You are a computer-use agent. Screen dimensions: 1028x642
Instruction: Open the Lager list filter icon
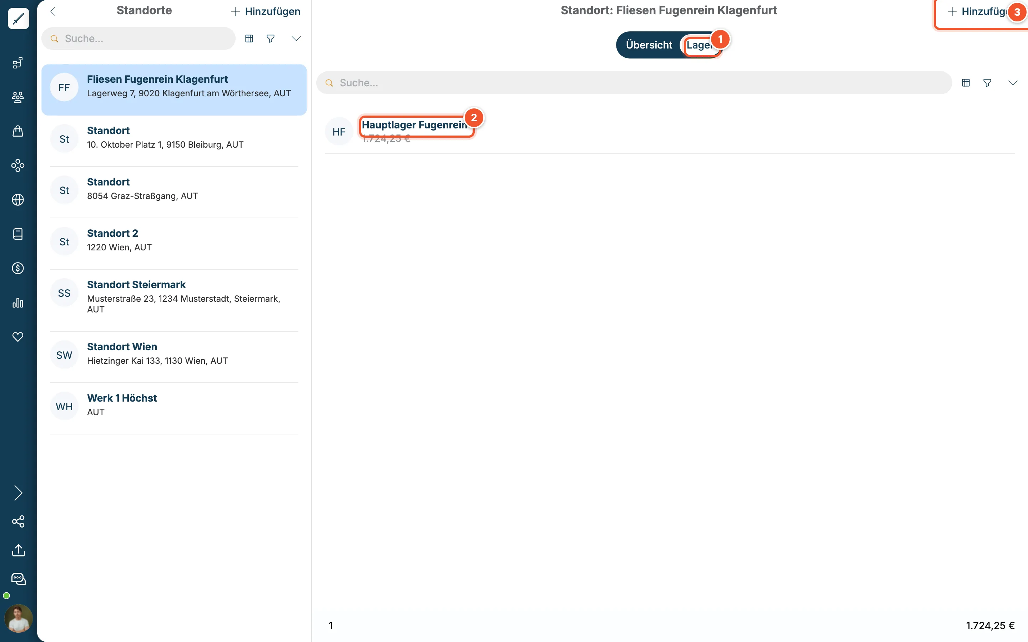tap(987, 83)
